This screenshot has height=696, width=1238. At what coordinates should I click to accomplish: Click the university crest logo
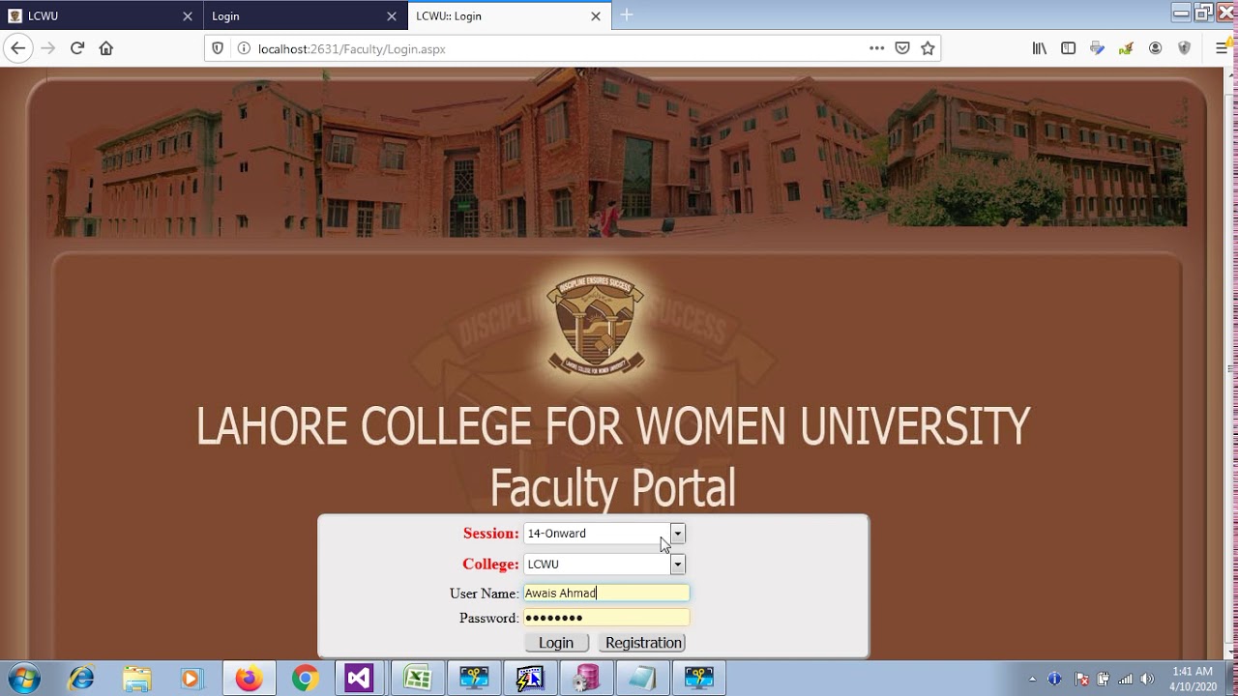[596, 325]
